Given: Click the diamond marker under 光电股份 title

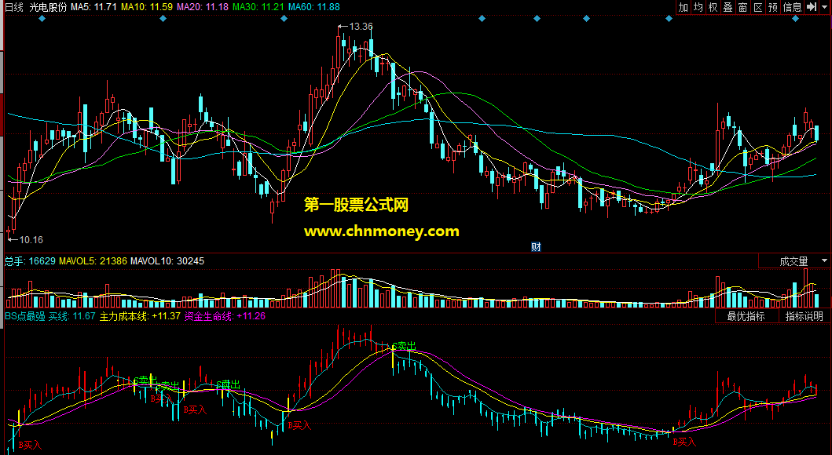Looking at the screenshot, I should [x=42, y=19].
